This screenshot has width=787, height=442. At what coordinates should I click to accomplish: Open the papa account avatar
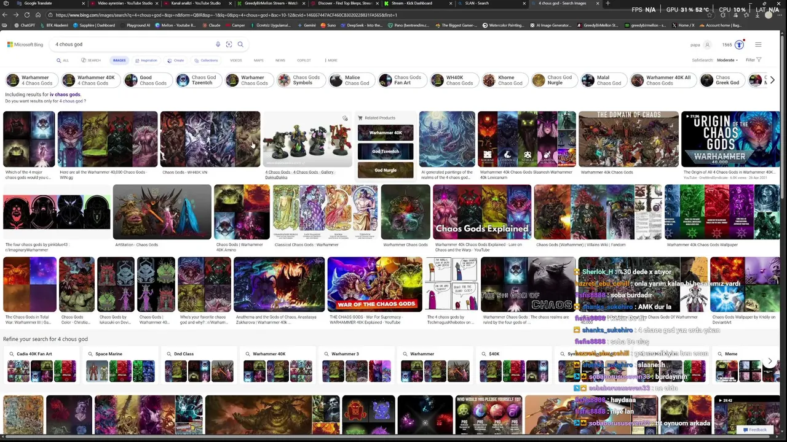tap(707, 45)
